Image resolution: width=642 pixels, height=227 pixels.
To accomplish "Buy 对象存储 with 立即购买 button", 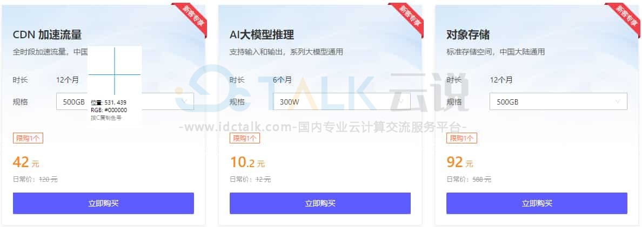I will (537, 203).
